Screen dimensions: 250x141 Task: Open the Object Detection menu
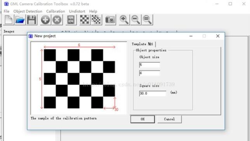click(x=28, y=11)
